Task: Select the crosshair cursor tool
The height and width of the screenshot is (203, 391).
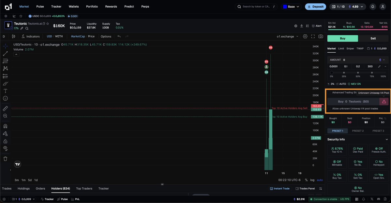Action: [5, 46]
